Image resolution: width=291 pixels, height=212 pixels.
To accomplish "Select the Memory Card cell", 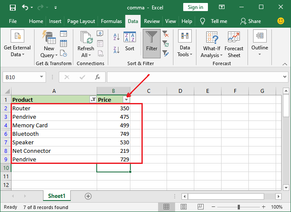I will coord(54,125).
